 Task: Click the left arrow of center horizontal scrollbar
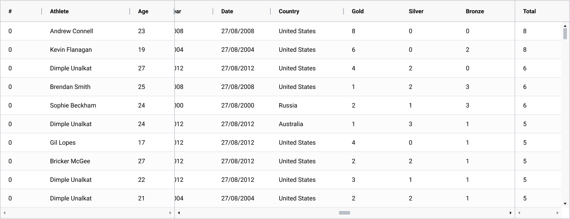click(179, 213)
